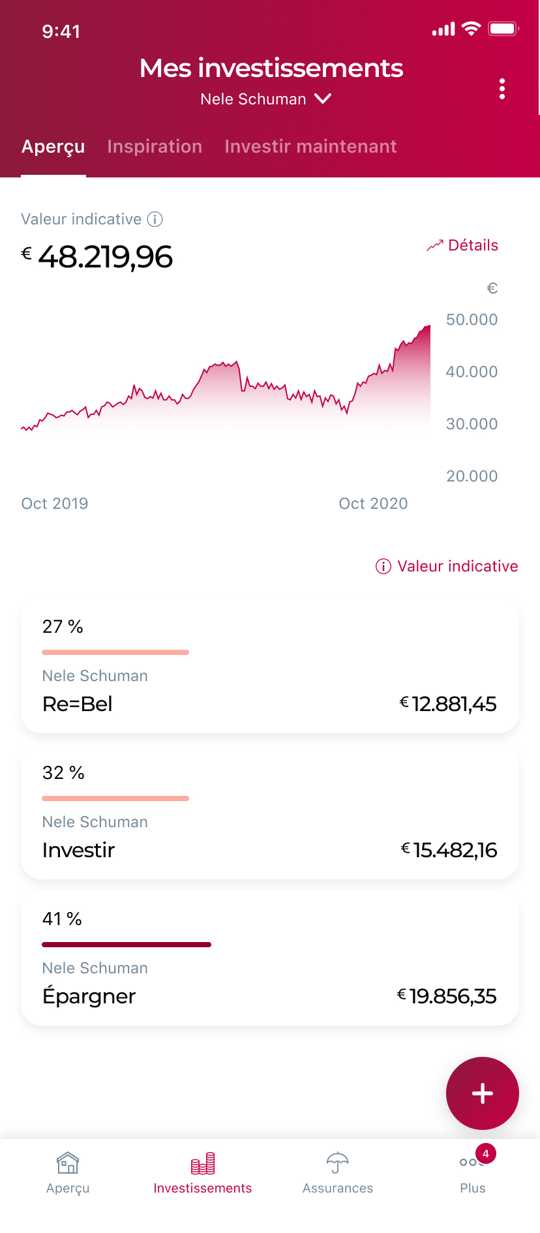The image size is (540, 1233).
Task: Open Assurances umbrella icon
Action: click(x=337, y=1163)
